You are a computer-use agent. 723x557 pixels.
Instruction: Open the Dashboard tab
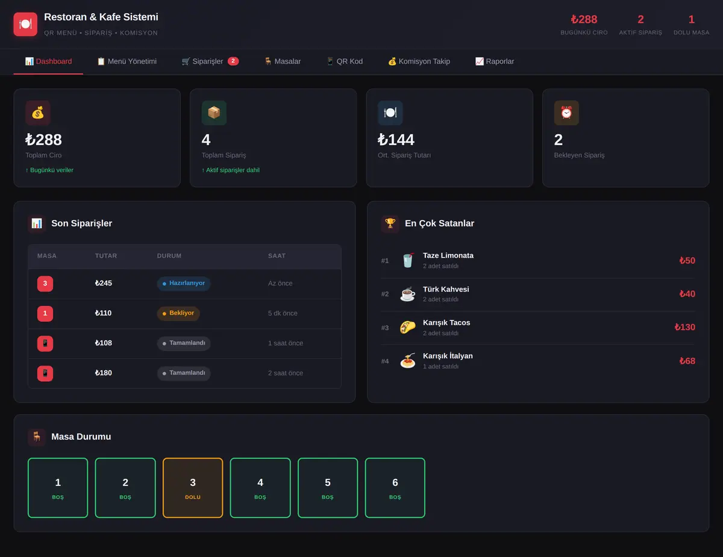coord(48,61)
